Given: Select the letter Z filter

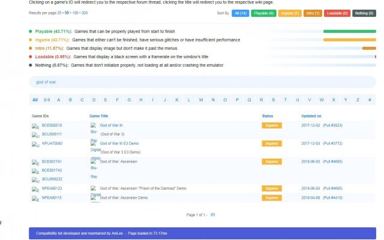Looking at the screenshot, I should [358, 100].
